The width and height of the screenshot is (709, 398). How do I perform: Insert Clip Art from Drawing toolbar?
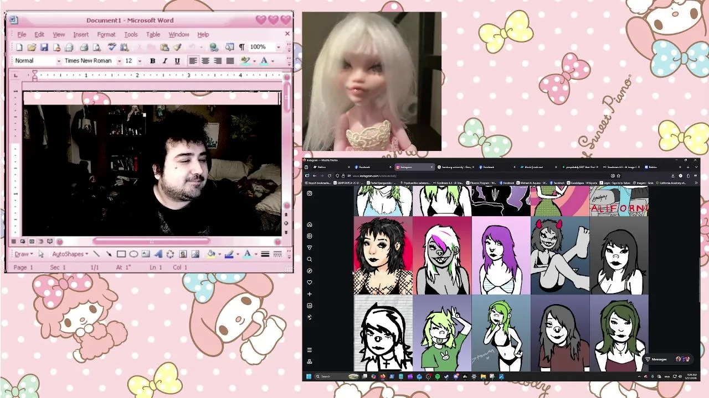click(x=183, y=254)
